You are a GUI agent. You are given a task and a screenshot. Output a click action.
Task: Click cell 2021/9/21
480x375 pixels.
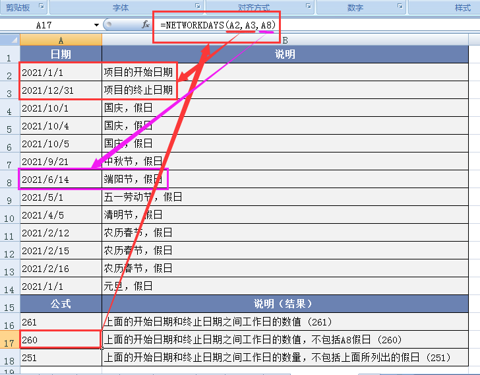[x=61, y=161]
